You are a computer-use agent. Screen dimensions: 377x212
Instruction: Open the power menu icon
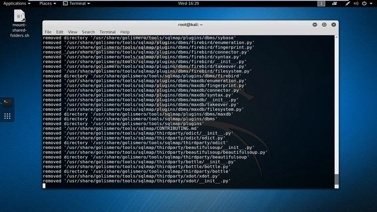tap(364, 4)
